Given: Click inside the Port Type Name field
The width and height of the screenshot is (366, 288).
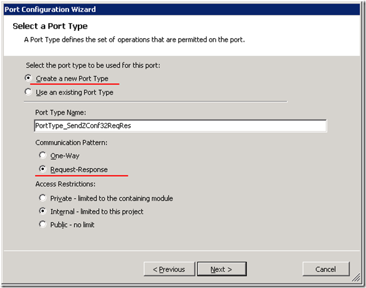Looking at the screenshot, I should [x=180, y=126].
